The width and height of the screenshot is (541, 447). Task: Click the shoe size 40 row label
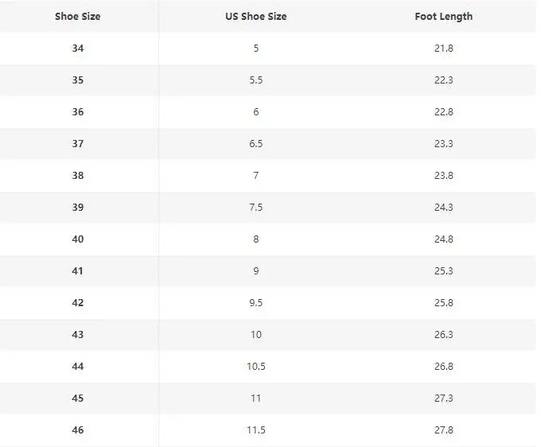click(78, 239)
